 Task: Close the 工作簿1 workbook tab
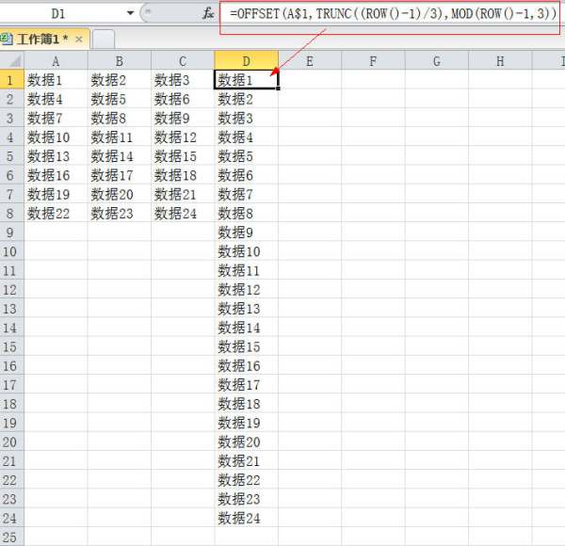click(79, 40)
